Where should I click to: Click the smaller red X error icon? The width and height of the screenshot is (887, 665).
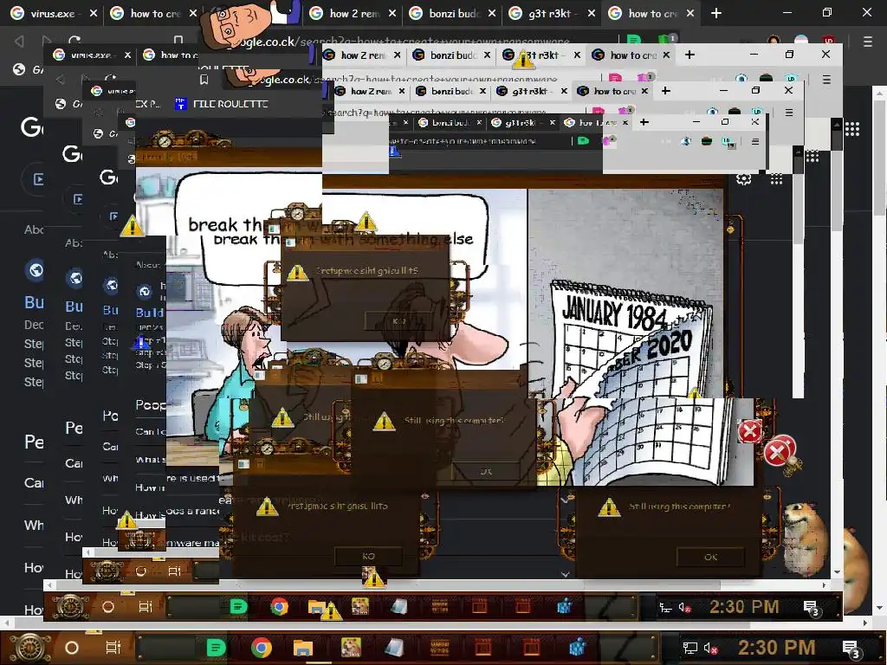[749, 431]
